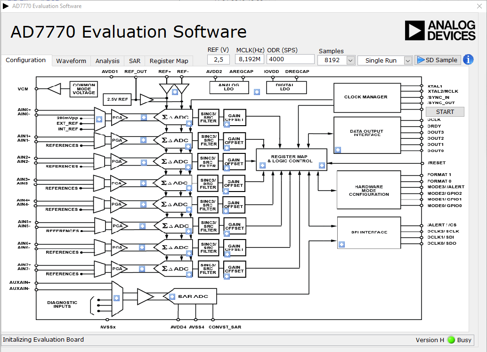Screen dimensions: 487x352
Task: Click the COMMON MODE VOLTAGE block
Action: (84, 89)
